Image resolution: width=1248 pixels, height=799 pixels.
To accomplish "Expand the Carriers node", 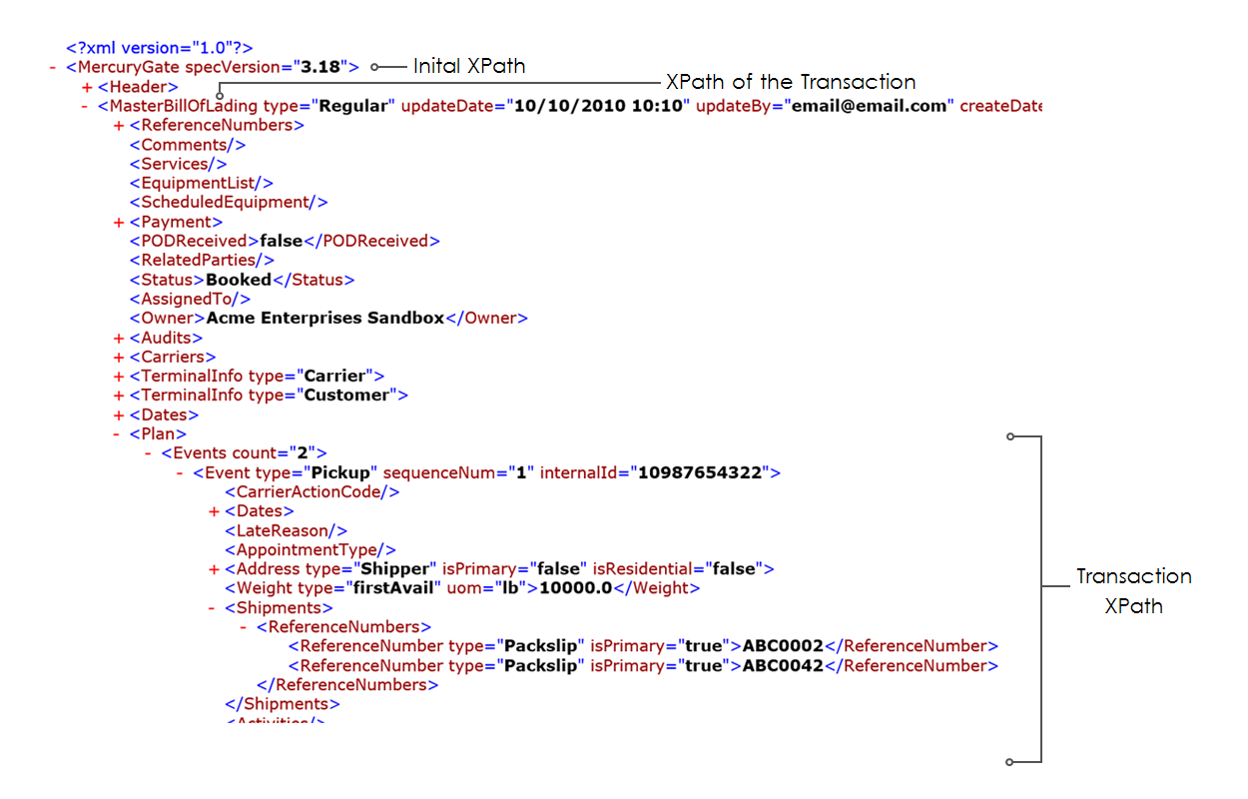I will [x=119, y=358].
